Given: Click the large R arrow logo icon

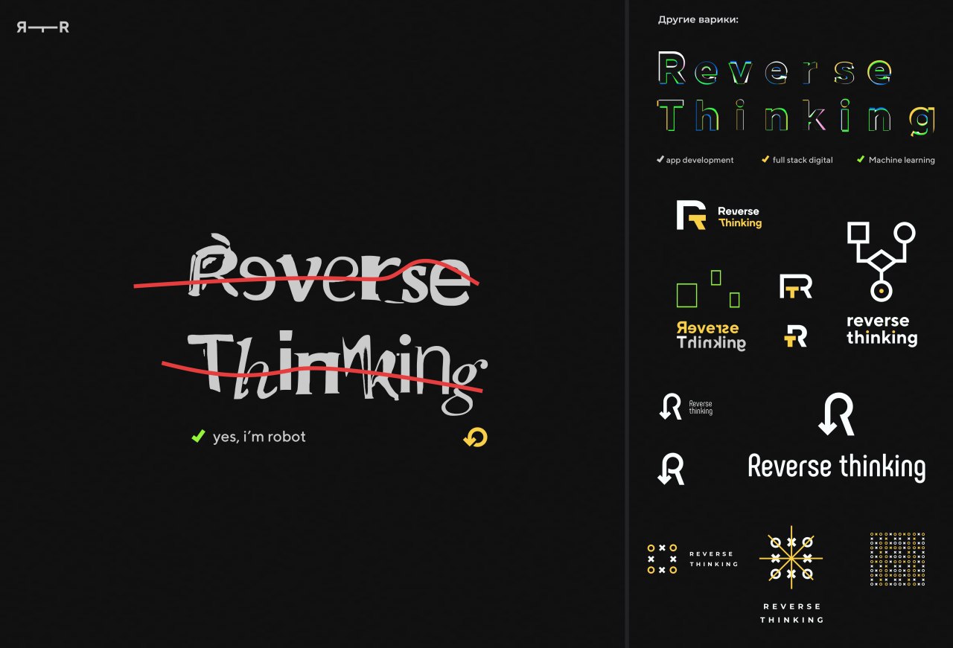Looking at the screenshot, I should pos(836,414).
